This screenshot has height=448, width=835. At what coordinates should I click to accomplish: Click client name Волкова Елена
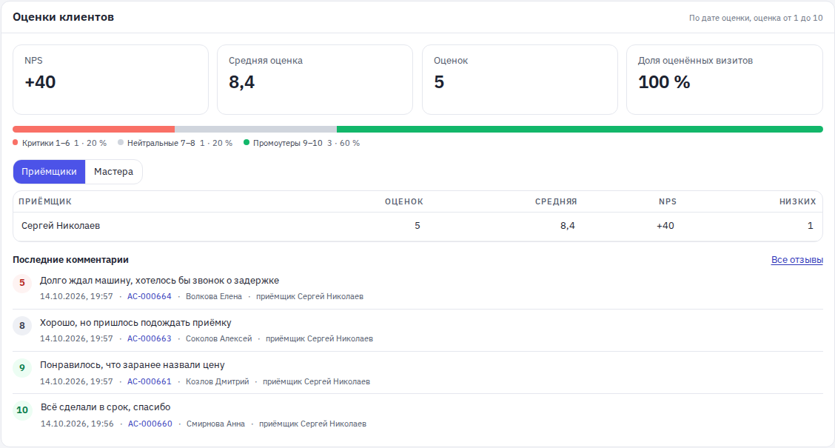coord(213,296)
